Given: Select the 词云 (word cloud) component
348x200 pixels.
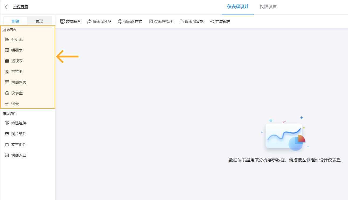Looking at the screenshot, I should pos(13,103).
